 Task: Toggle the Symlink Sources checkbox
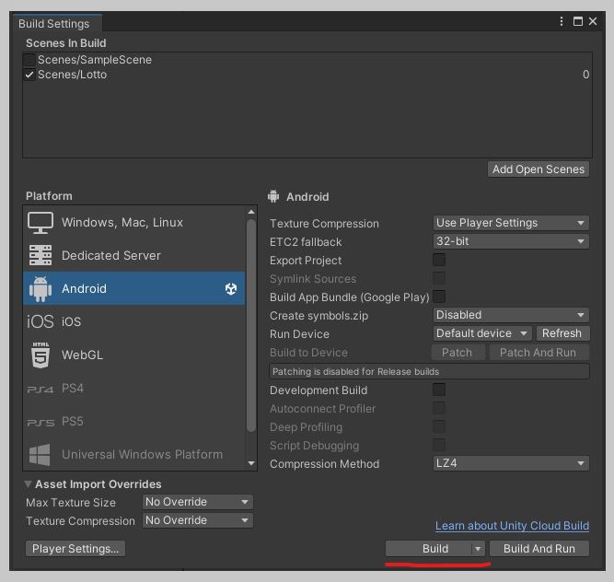point(439,278)
